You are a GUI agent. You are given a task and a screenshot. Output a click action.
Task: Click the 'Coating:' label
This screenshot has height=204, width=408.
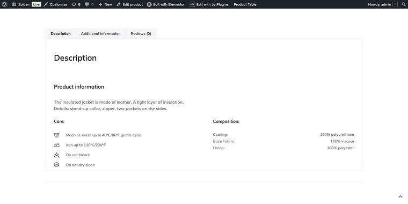(220, 135)
